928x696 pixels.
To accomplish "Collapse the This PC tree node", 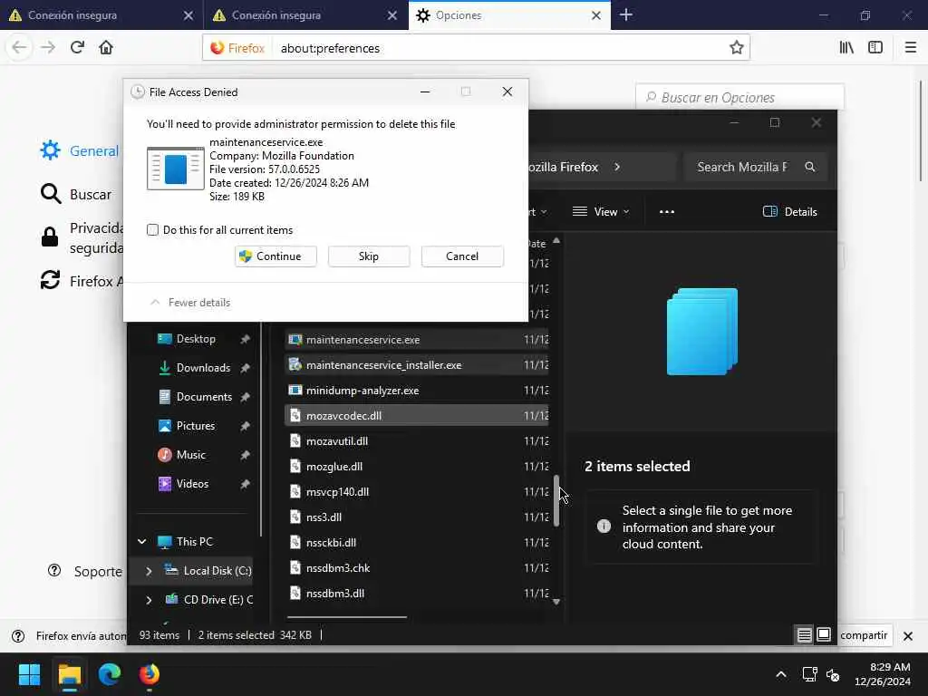I will (142, 542).
